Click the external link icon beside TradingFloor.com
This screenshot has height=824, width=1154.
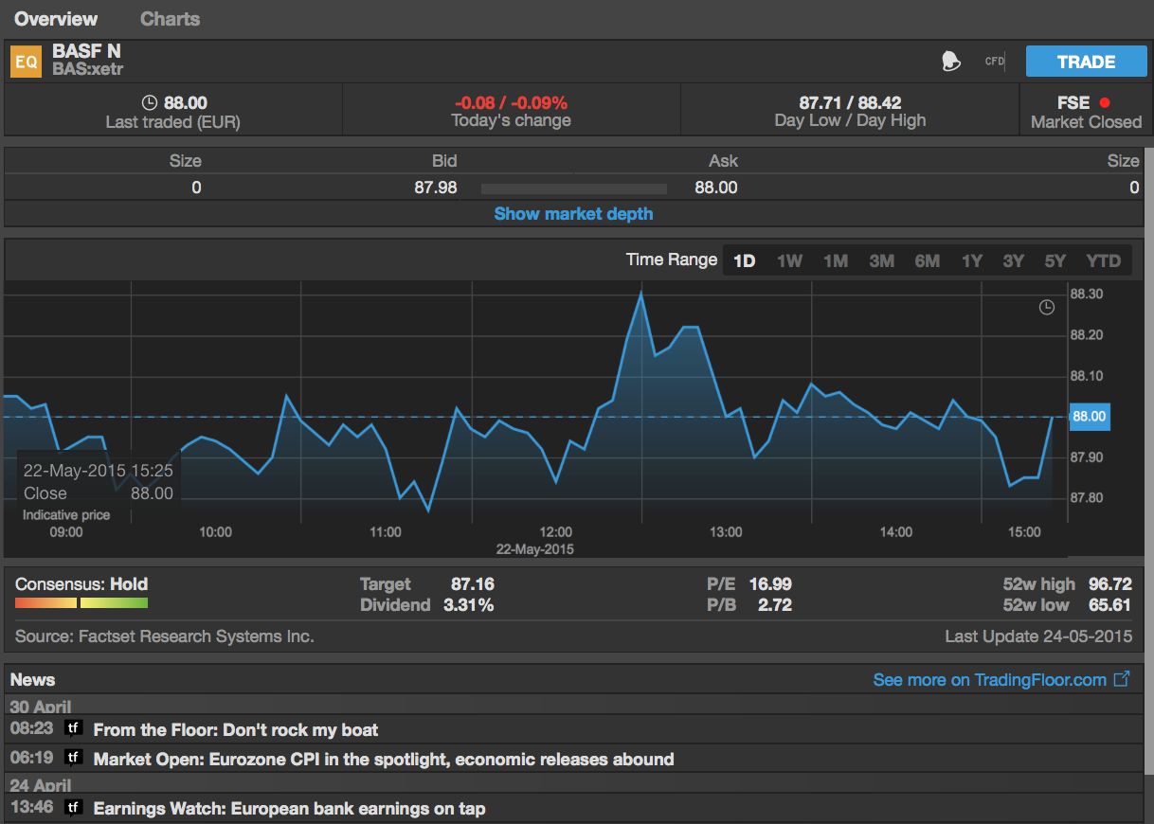click(1122, 679)
